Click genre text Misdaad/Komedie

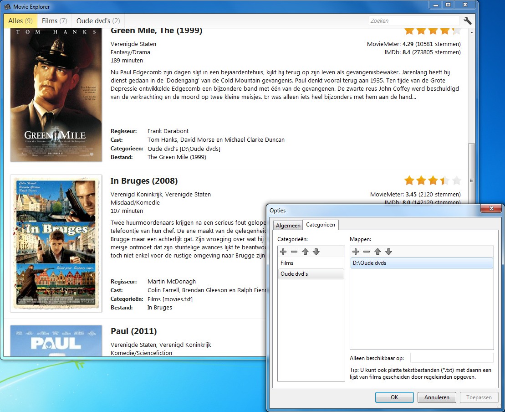(135, 202)
